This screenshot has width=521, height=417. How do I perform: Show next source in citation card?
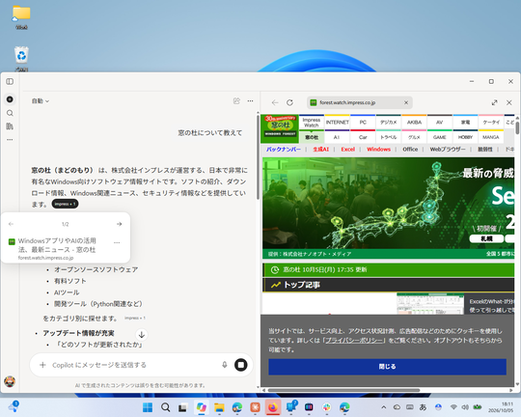120,224
